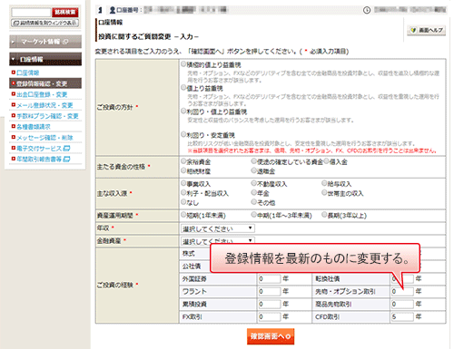Select 事業収入 as the income source
This screenshot has height=349, width=454.
tap(183, 183)
